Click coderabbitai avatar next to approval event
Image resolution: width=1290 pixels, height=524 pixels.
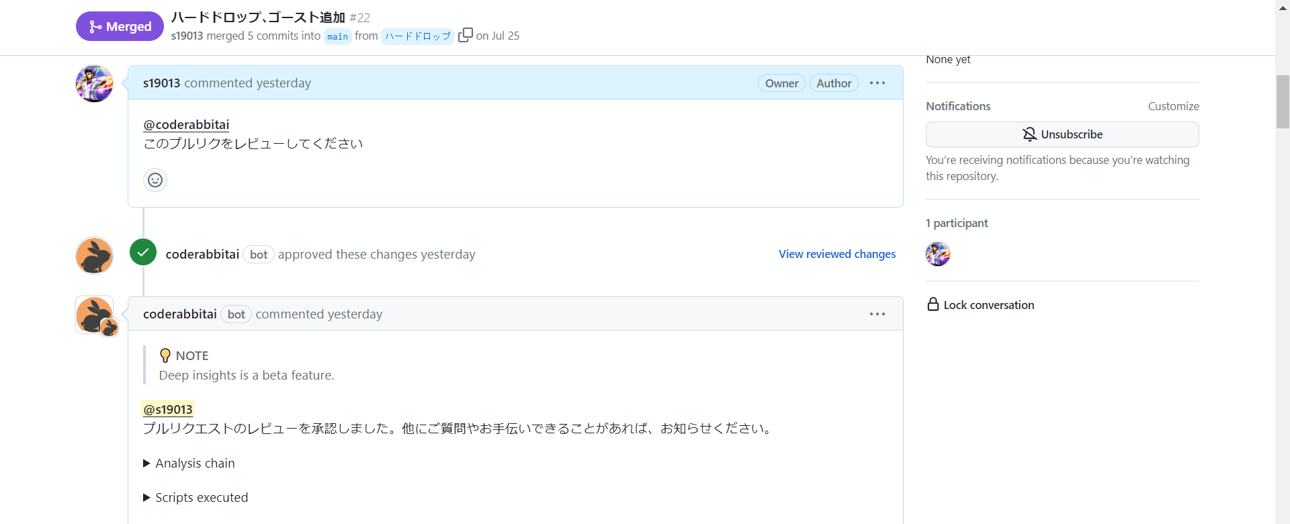(x=94, y=255)
